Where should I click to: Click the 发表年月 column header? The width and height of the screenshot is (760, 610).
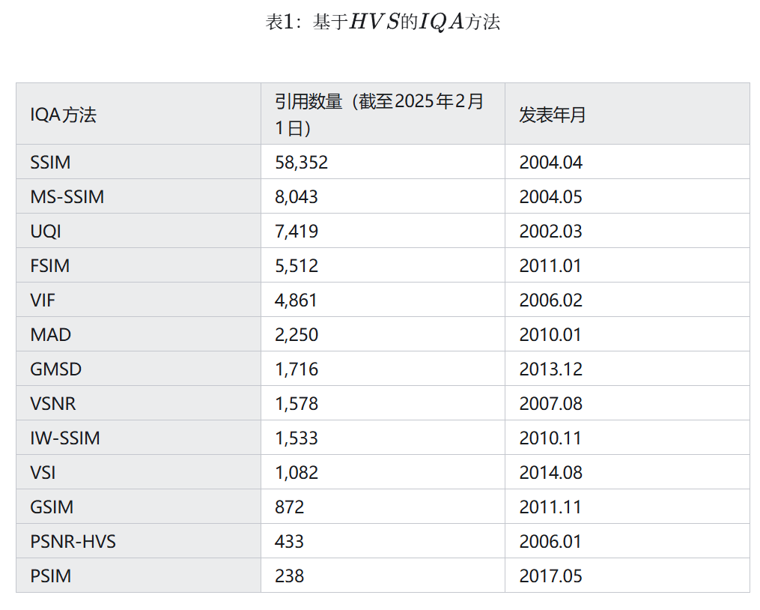click(x=553, y=115)
